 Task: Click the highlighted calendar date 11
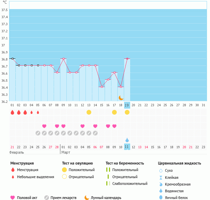coord(127,147)
